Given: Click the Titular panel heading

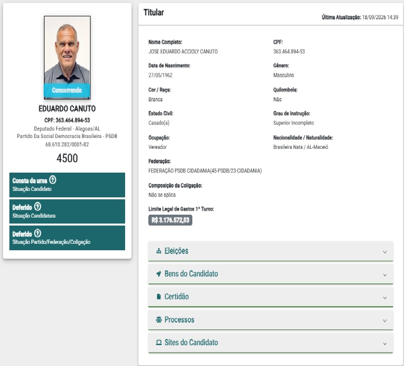Looking at the screenshot, I should [x=154, y=12].
